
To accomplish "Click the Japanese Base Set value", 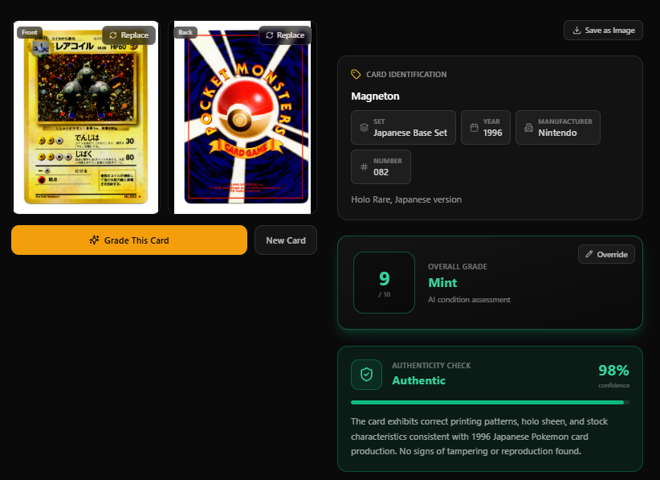I will [x=410, y=133].
